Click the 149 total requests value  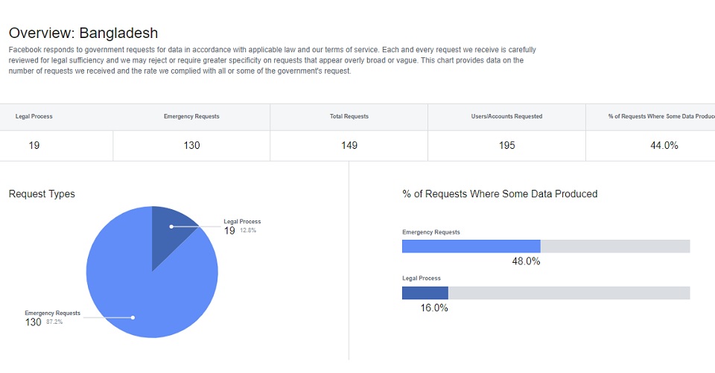[x=349, y=145]
